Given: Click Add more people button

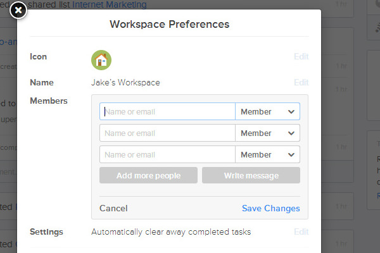Looking at the screenshot, I should pyautogui.click(x=148, y=175).
